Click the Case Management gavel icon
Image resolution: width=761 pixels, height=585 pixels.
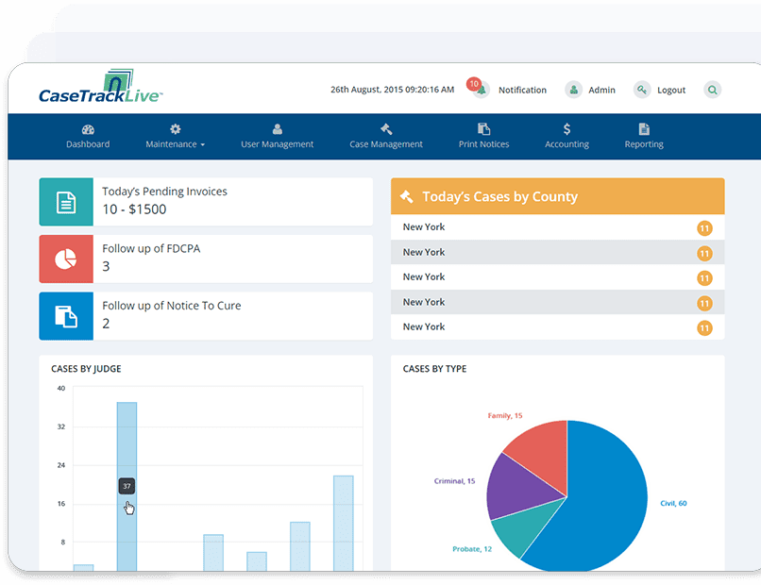[385, 129]
